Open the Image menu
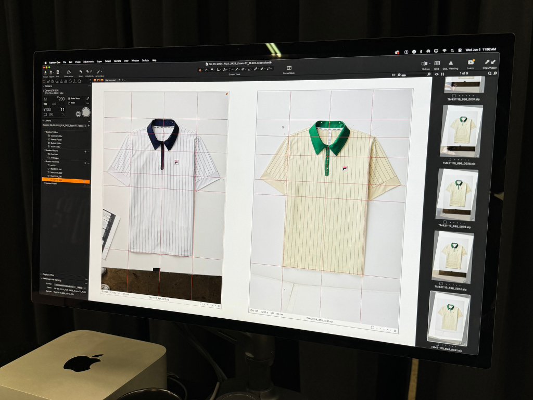Screen dimensions: 533x400 tap(78, 62)
